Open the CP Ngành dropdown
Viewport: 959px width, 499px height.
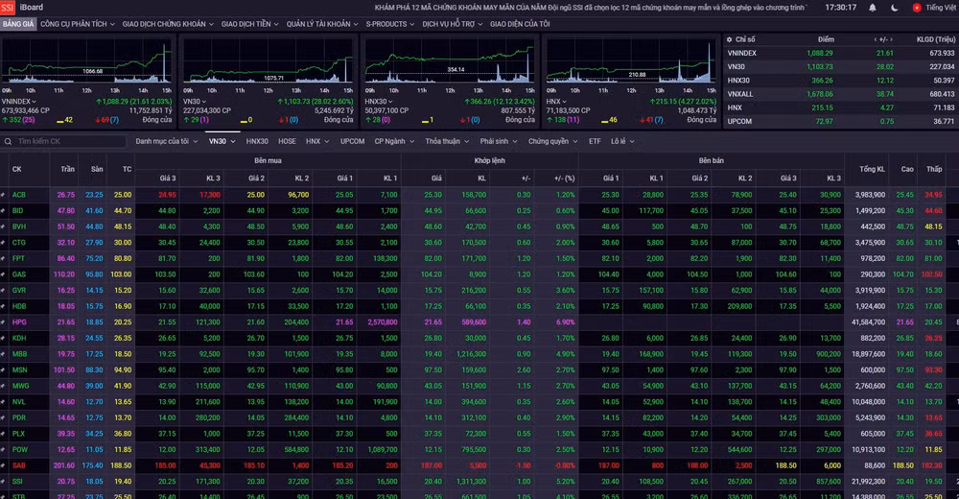(394, 141)
